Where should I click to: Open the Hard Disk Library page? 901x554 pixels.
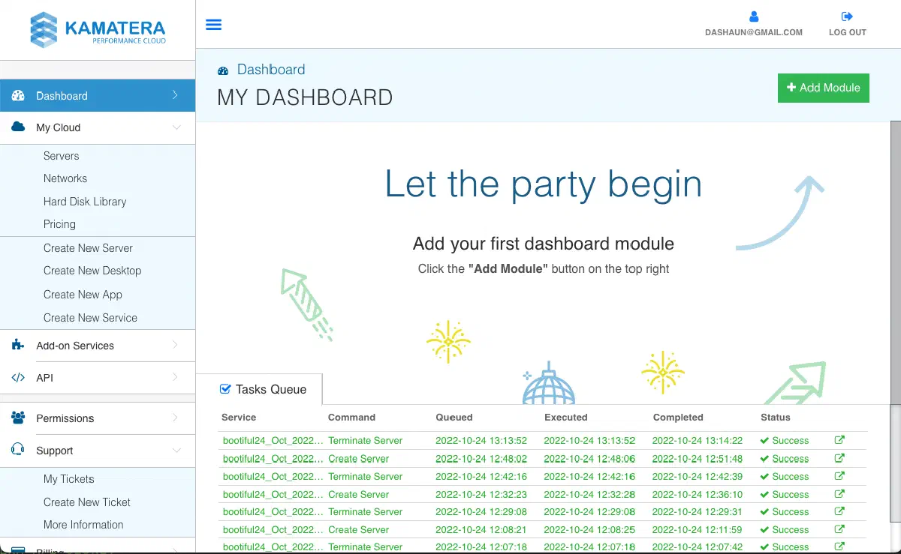pyautogui.click(x=85, y=202)
